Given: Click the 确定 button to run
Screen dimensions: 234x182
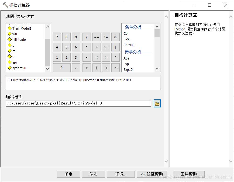Looking at the screenshot, I should [x=68, y=174].
